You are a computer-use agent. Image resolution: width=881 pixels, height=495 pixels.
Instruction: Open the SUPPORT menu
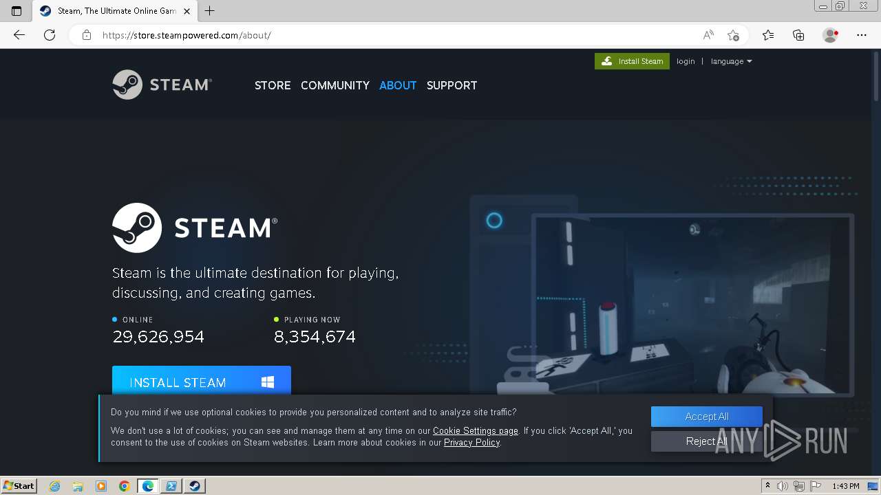[452, 85]
